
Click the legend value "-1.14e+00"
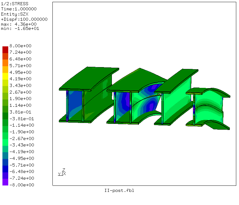click(x=22, y=125)
